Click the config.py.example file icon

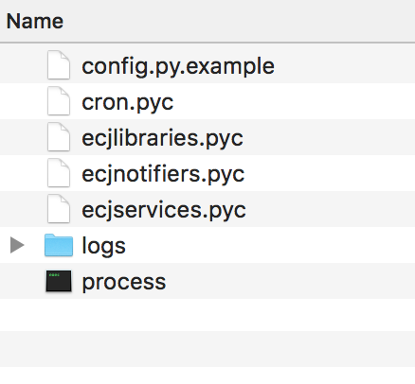pos(59,65)
